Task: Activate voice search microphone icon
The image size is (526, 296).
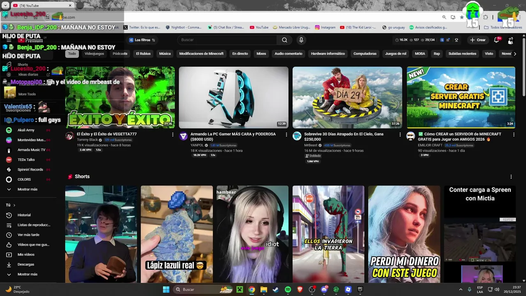Action: [301, 40]
